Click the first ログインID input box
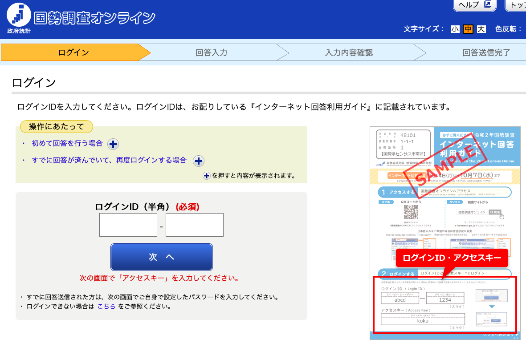The image size is (526, 343). pos(128,225)
